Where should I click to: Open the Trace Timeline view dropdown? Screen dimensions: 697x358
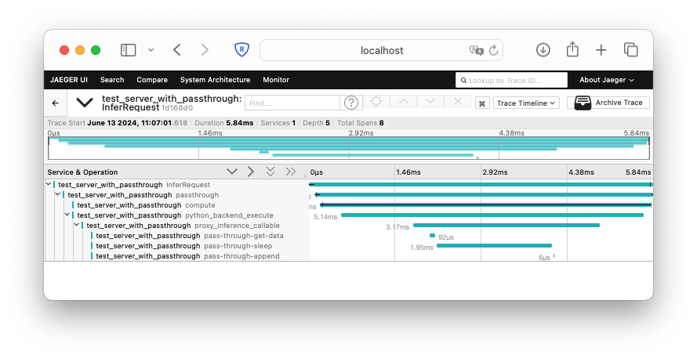click(526, 103)
